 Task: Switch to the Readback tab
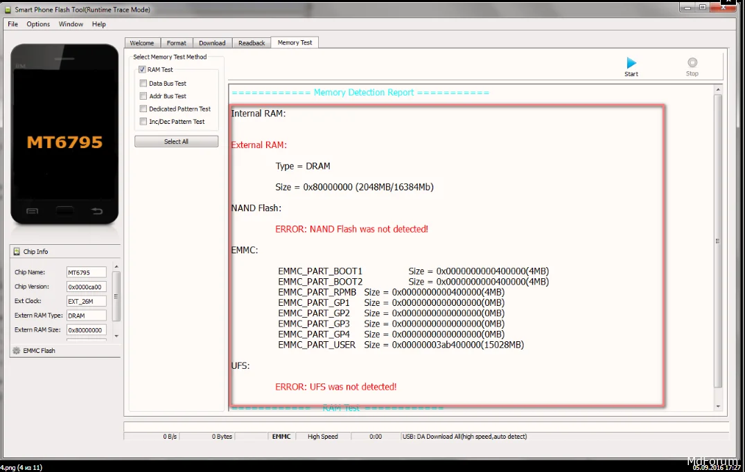(x=252, y=43)
